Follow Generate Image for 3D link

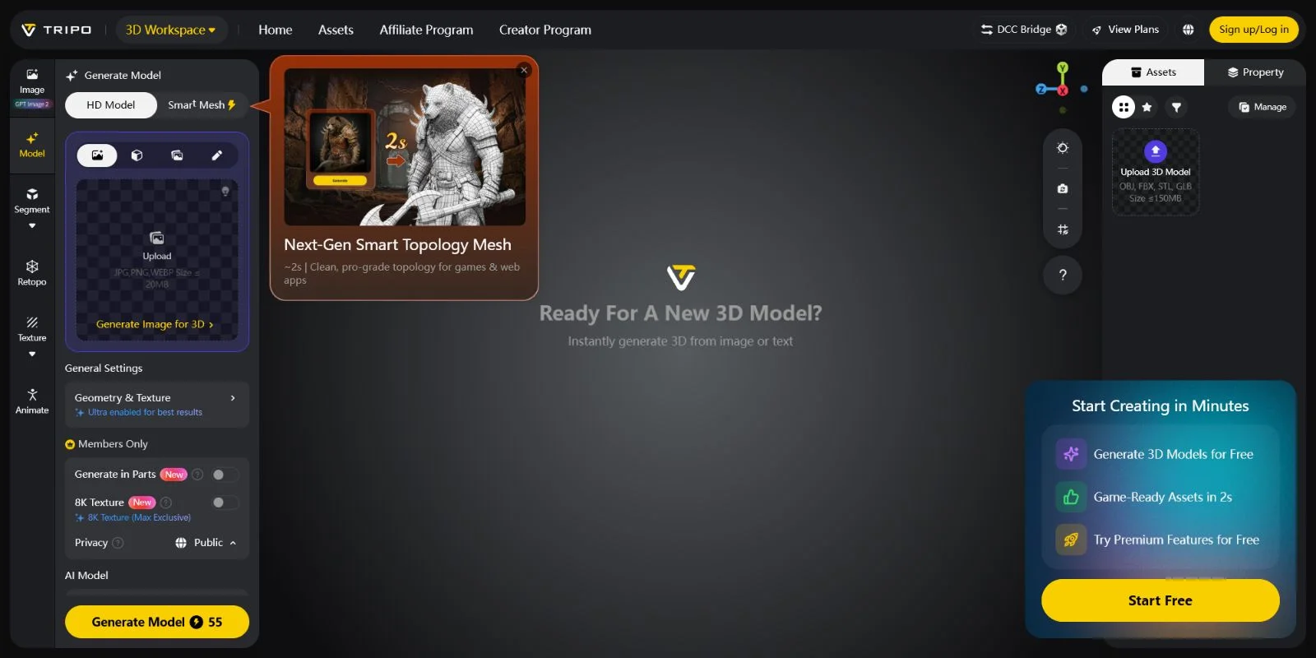point(155,324)
